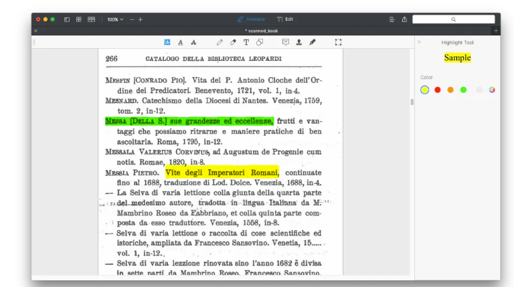Pick the Pencil drawing tool

coord(220,42)
